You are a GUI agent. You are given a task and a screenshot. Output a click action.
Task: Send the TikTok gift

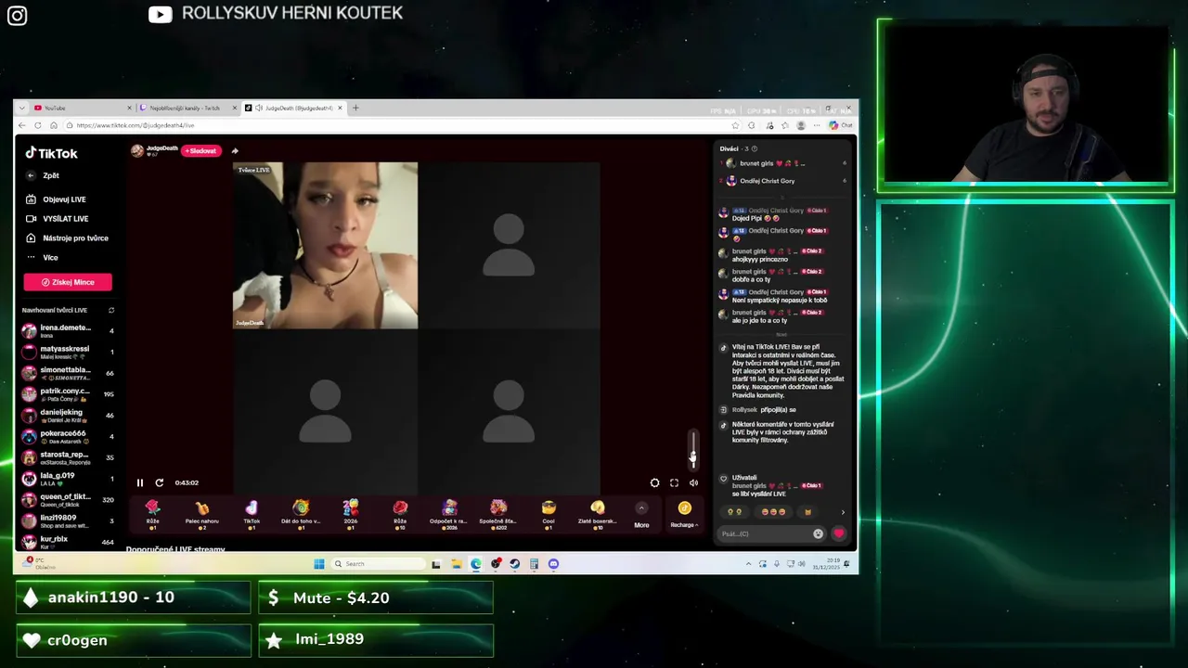(252, 513)
